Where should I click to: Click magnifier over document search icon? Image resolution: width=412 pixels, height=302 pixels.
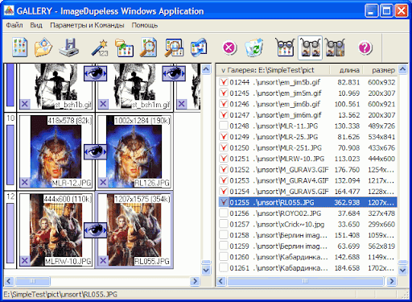coord(148,48)
